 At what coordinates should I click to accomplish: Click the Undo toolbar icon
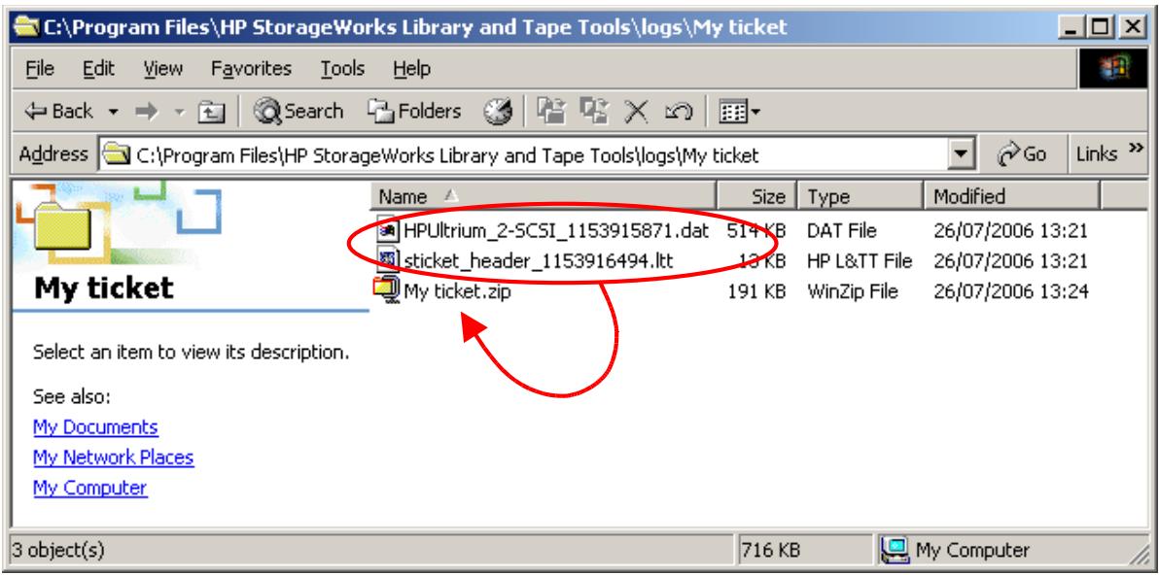(679, 113)
